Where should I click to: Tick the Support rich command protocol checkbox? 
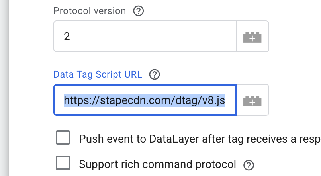[63, 163]
